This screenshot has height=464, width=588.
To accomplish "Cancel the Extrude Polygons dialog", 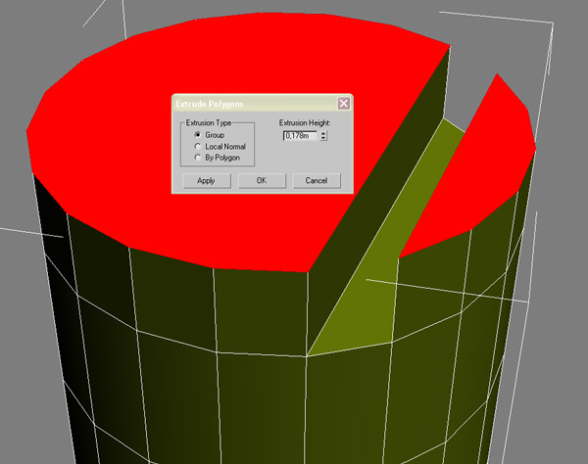I will tap(317, 181).
